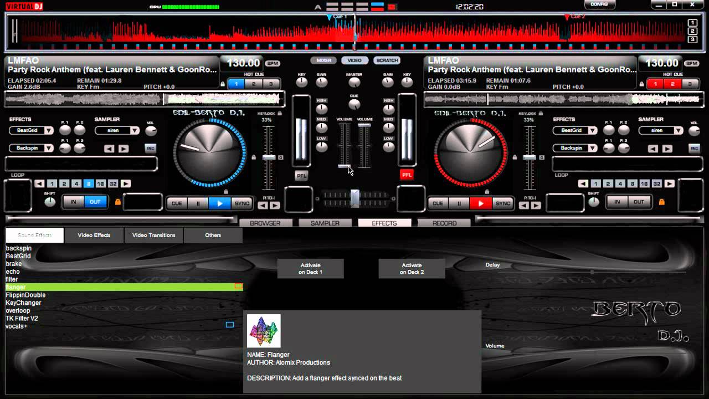
Task: Trigger hot cue 3 on left deck
Action: click(271, 84)
